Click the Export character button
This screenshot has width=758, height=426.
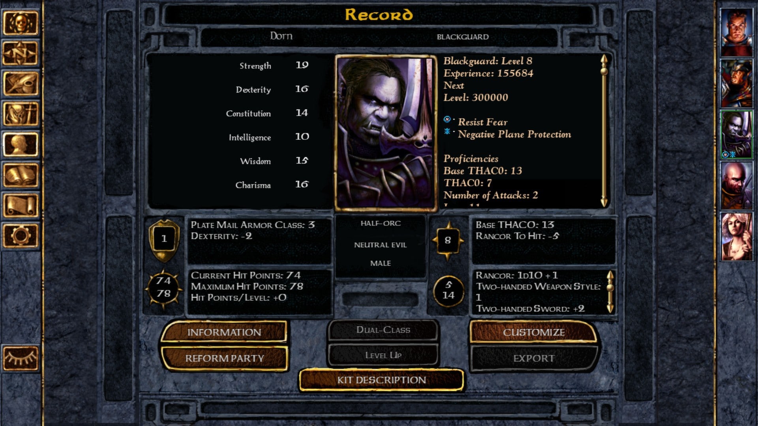point(534,358)
